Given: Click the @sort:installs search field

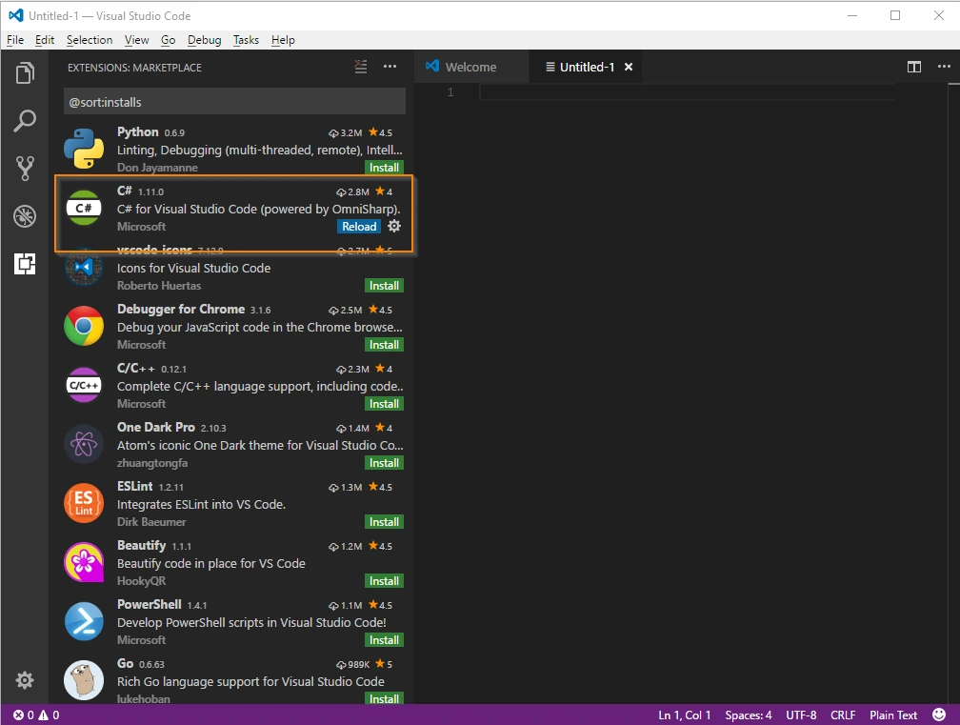Looking at the screenshot, I should pos(234,102).
